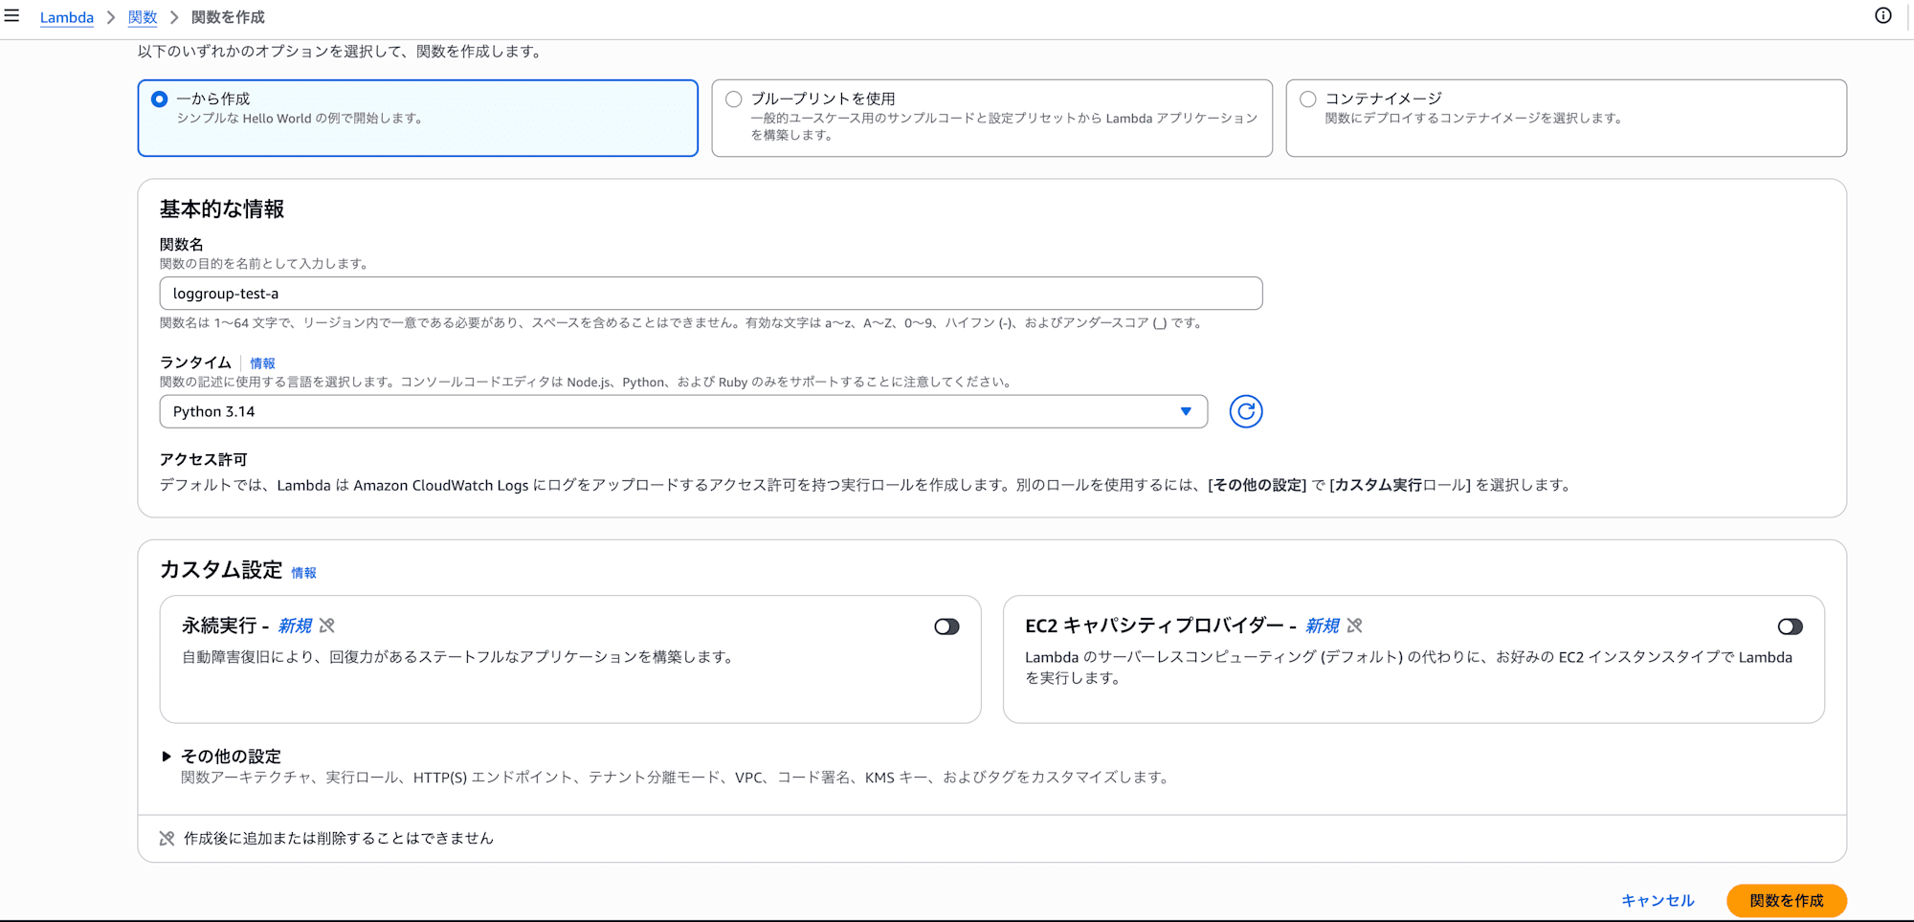1914x922 pixels.
Task: Click the アクセス許可 heading
Action: pos(203,459)
